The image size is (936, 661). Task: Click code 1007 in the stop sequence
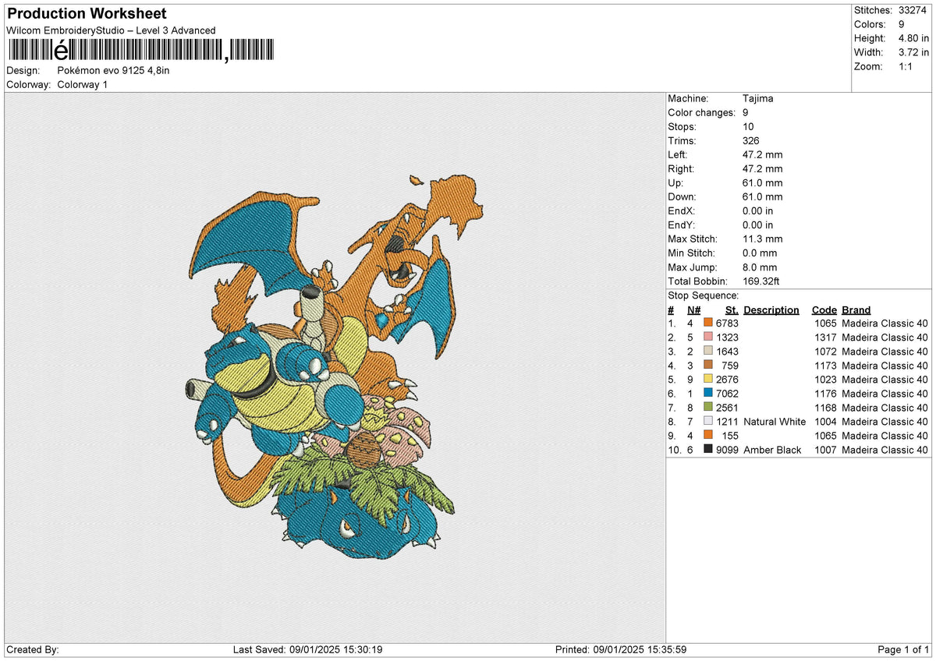coord(825,449)
